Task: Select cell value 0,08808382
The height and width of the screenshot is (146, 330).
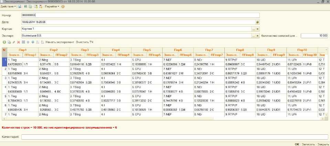Action: [170, 109]
